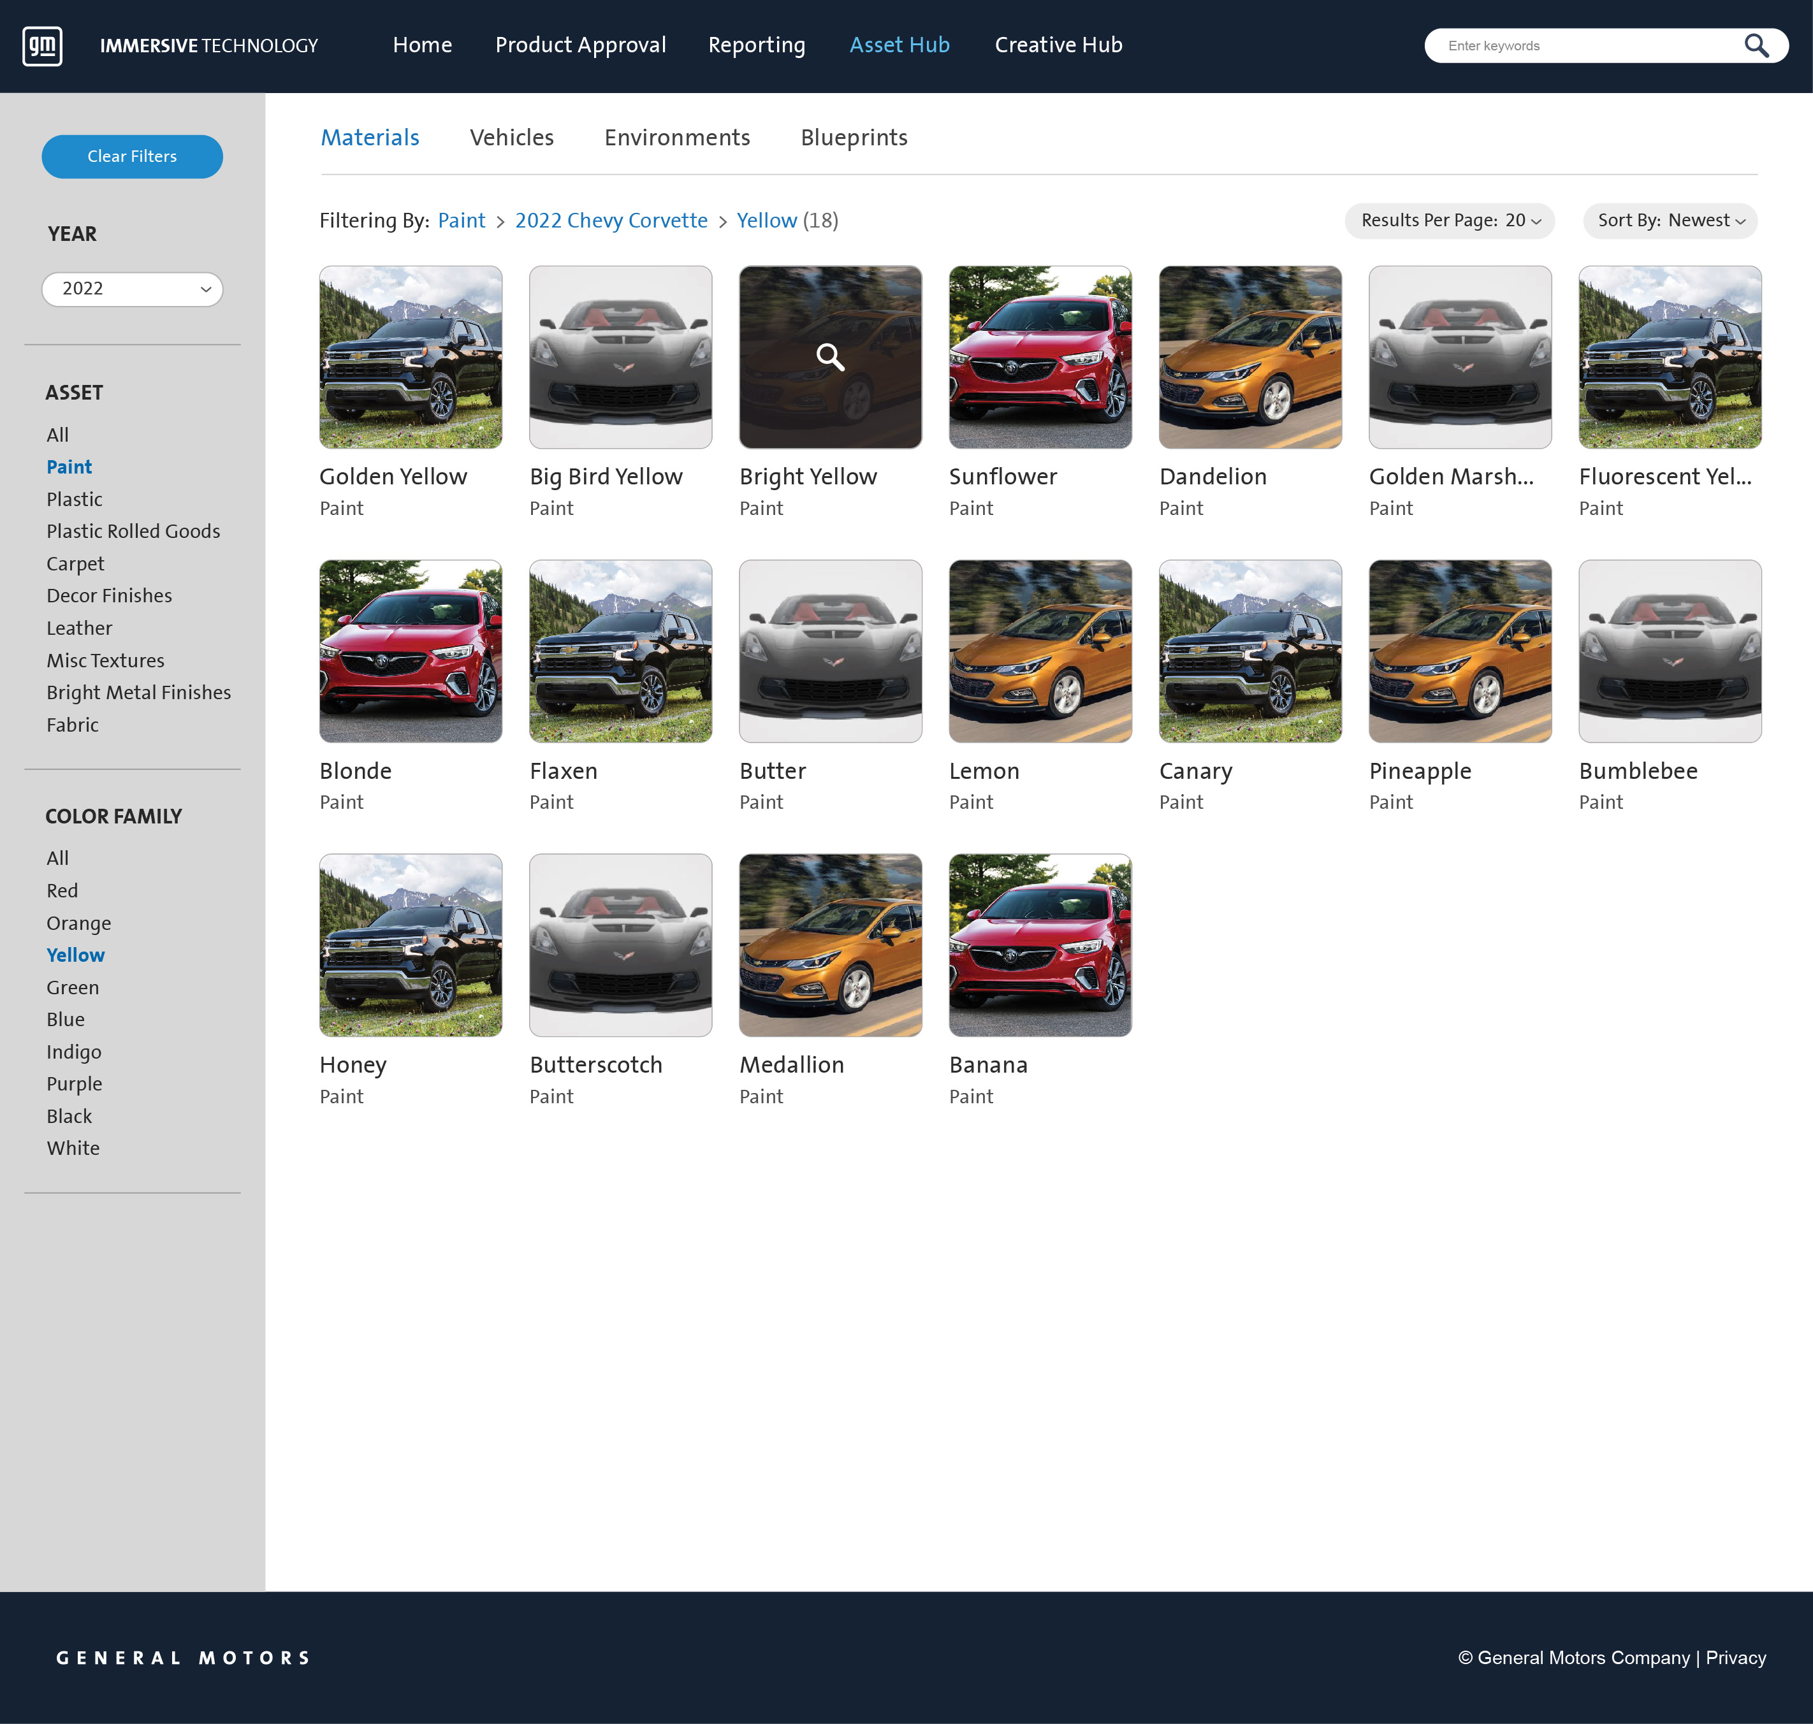Click the Clear Filters button

[131, 156]
